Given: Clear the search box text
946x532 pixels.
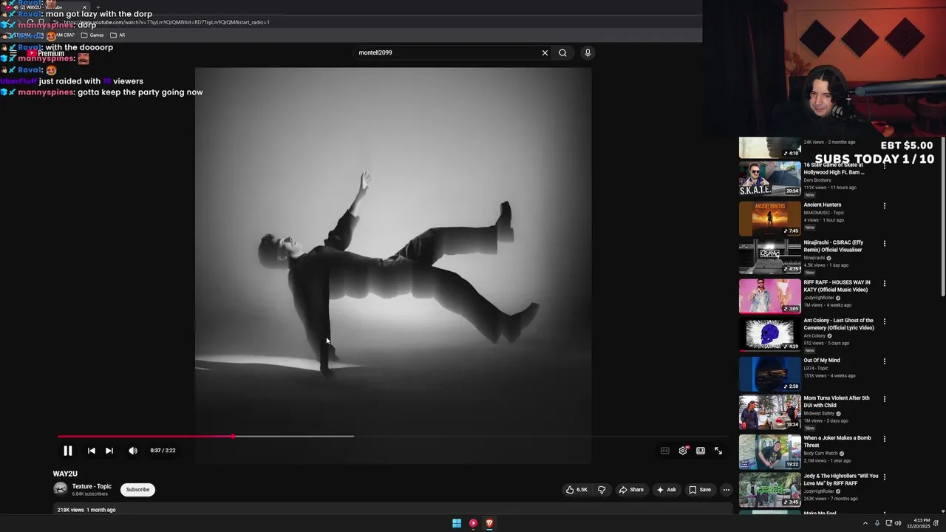Looking at the screenshot, I should pyautogui.click(x=545, y=52).
